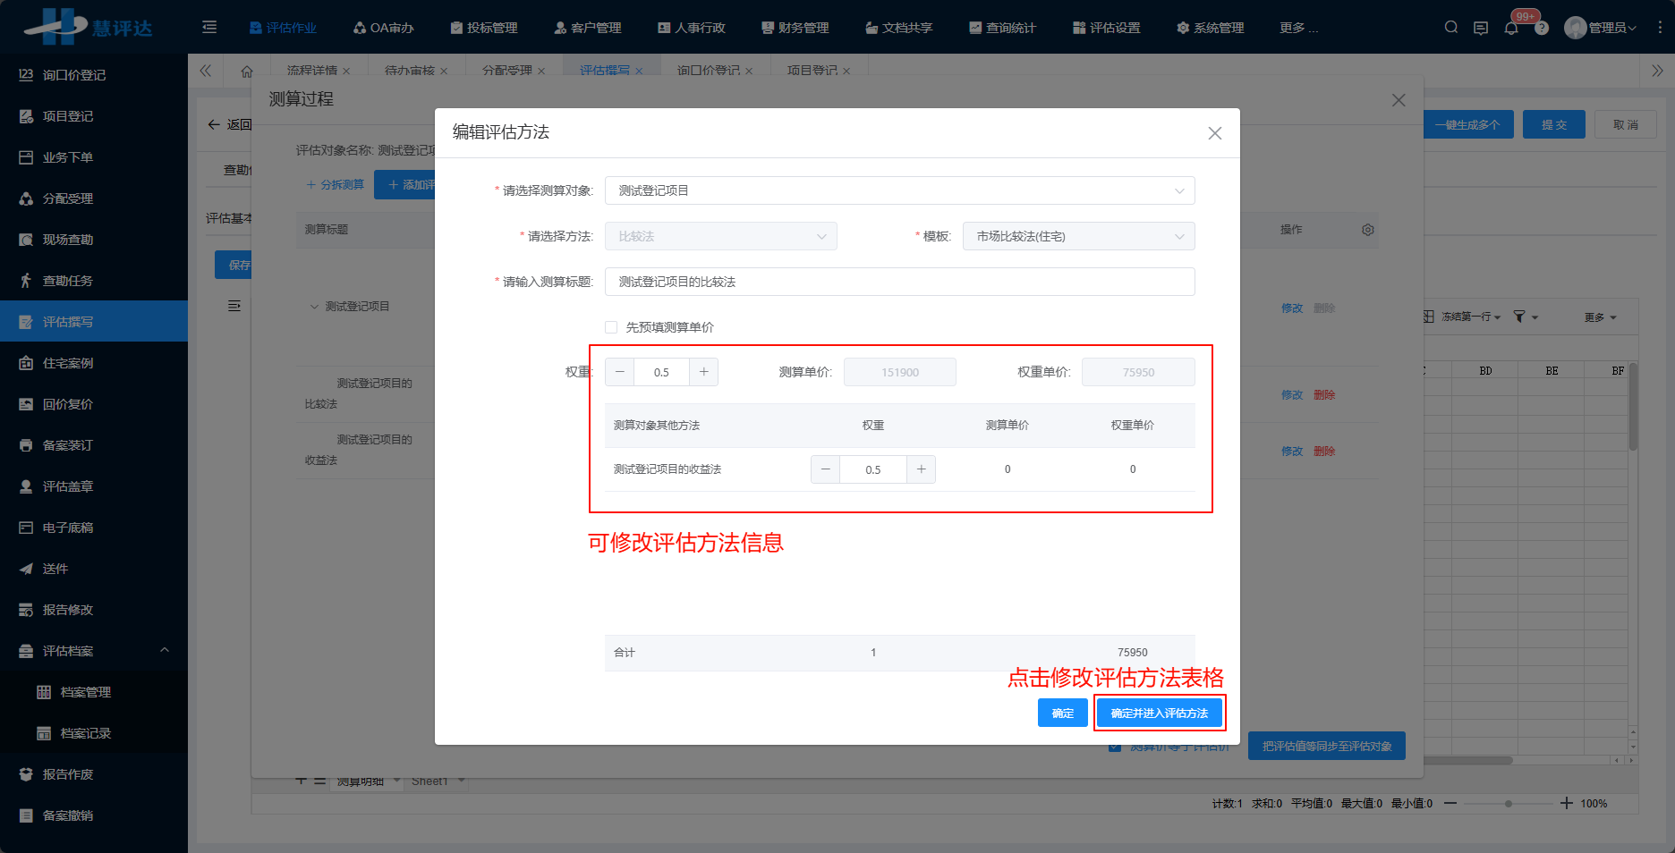
Task: Enable the 先预填测算单价 checkbox
Action: (x=611, y=326)
